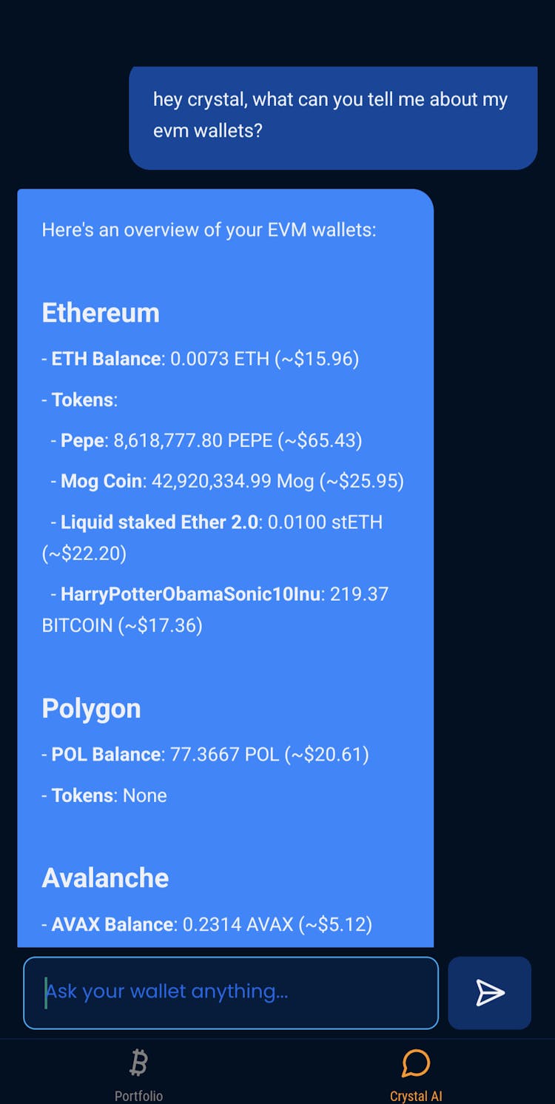Click the EVM wallets overview intro text
Viewport: 555px width, 1104px height.
(x=209, y=230)
